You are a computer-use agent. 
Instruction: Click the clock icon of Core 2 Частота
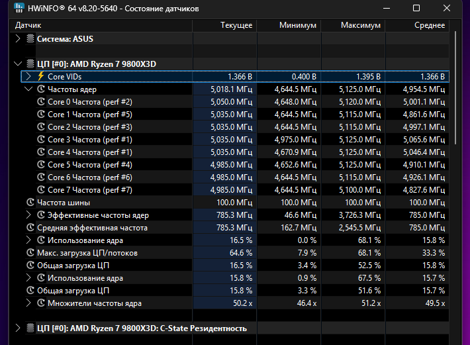41,126
